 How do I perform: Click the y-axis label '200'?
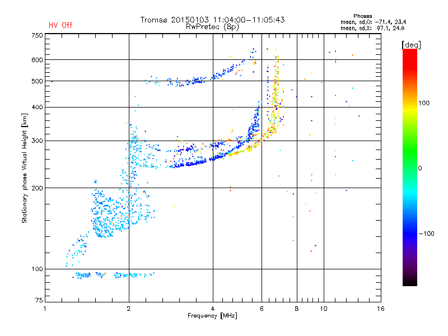(x=37, y=188)
